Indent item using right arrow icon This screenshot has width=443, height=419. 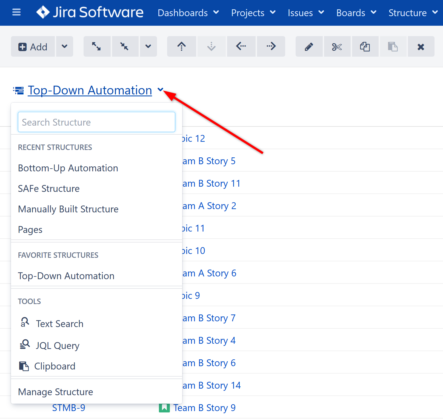(271, 47)
